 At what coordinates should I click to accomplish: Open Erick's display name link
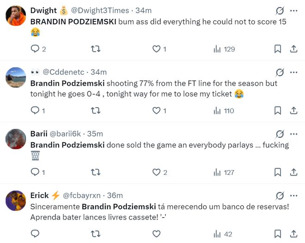click(40, 196)
